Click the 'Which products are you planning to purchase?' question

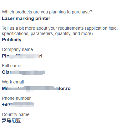click(x=47, y=12)
